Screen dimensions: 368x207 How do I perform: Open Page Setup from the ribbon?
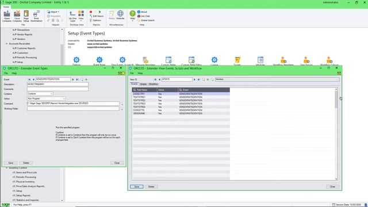tap(26, 16)
